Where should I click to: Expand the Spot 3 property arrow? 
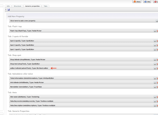click(155, 45)
